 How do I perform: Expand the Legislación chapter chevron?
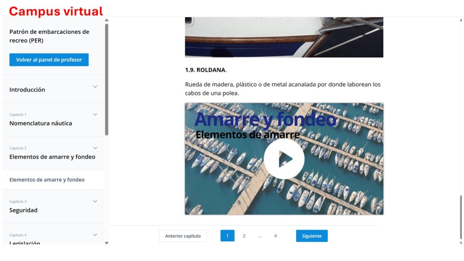tap(95, 235)
